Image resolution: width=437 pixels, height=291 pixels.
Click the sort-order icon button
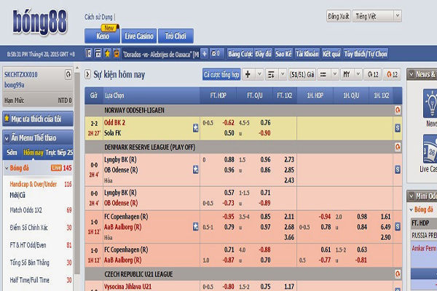point(271,74)
